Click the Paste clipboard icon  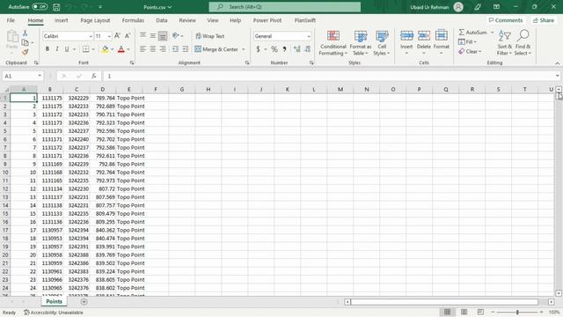click(12, 37)
